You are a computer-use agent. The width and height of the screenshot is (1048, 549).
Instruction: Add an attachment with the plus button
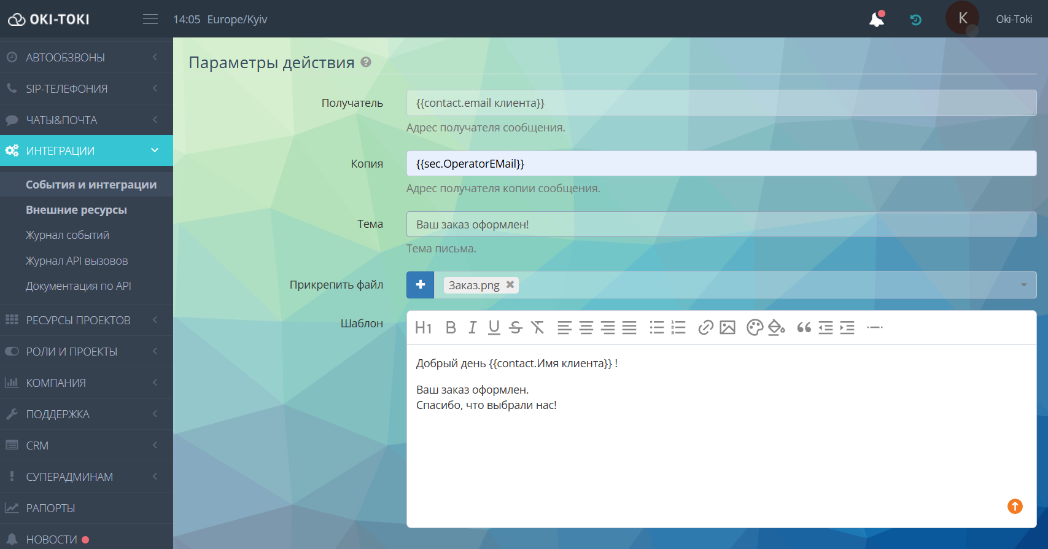[x=421, y=285]
